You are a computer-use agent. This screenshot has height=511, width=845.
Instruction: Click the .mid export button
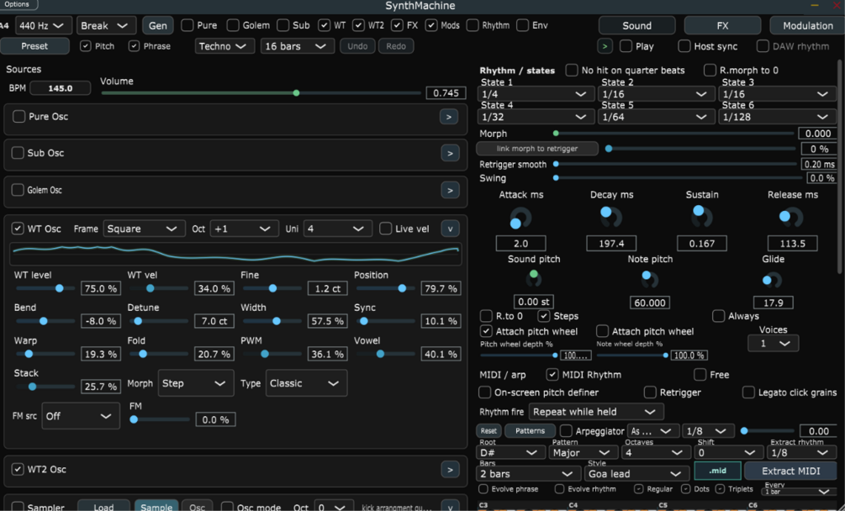717,471
